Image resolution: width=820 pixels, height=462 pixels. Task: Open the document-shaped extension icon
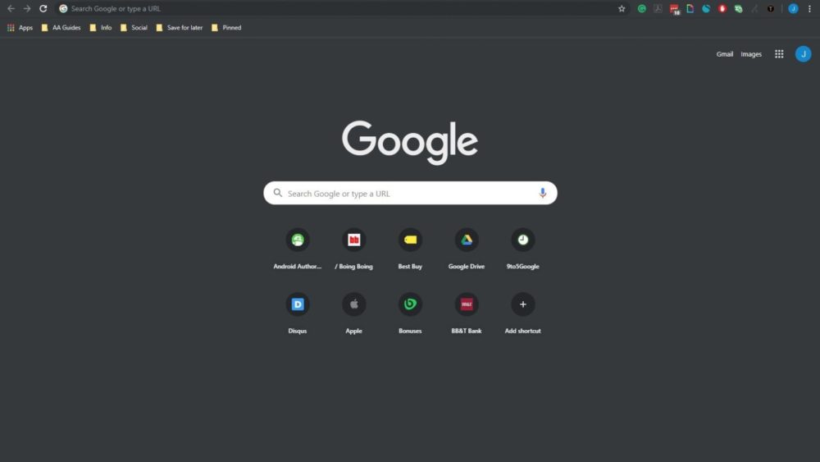(x=690, y=8)
